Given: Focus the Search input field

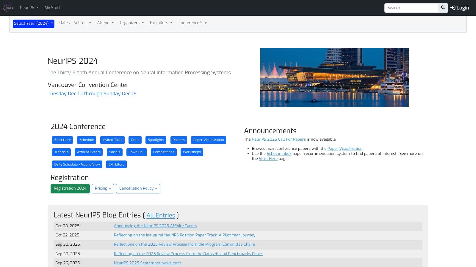Looking at the screenshot, I should tap(411, 8).
